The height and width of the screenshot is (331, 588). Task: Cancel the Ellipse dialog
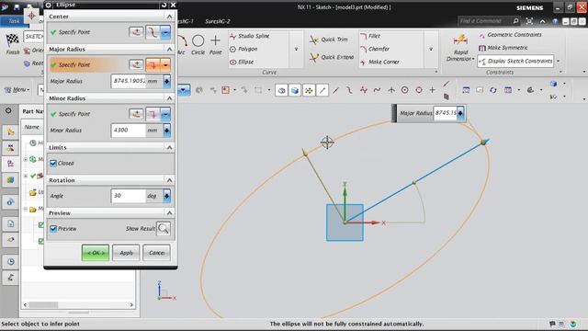pos(156,253)
